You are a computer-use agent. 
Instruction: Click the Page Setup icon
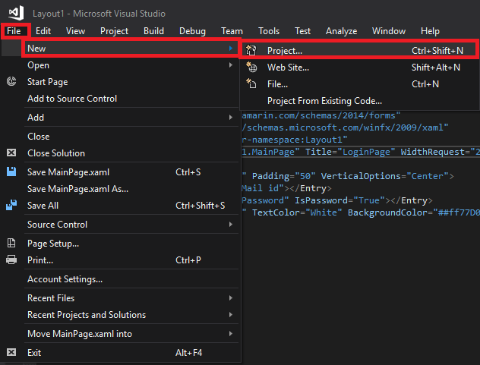[11, 244]
